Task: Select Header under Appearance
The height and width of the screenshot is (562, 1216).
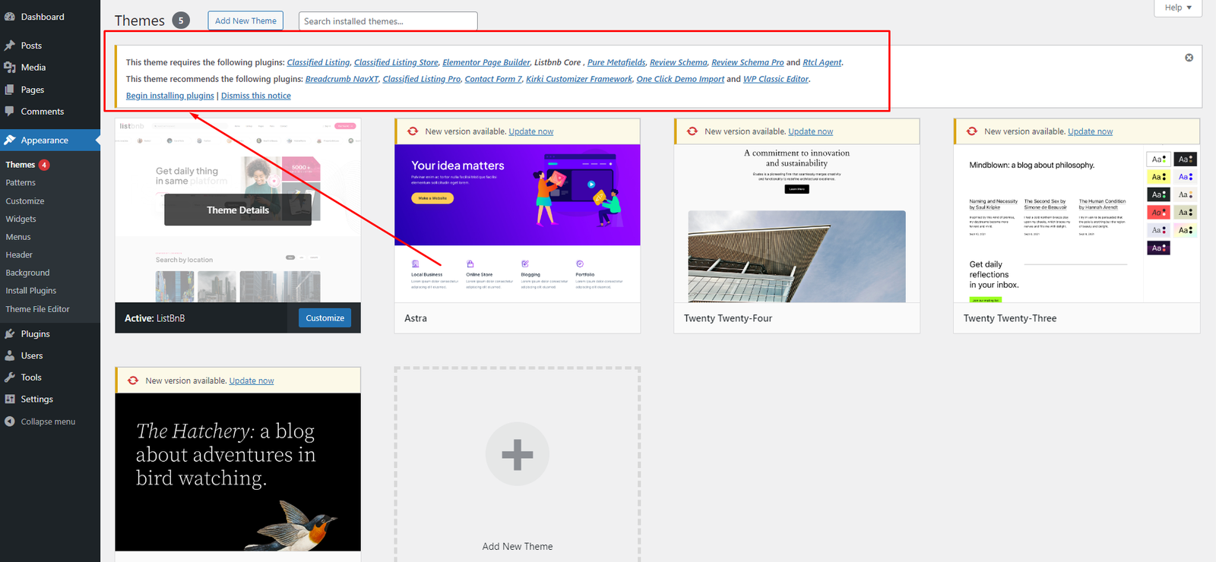Action: pyautogui.click(x=19, y=255)
